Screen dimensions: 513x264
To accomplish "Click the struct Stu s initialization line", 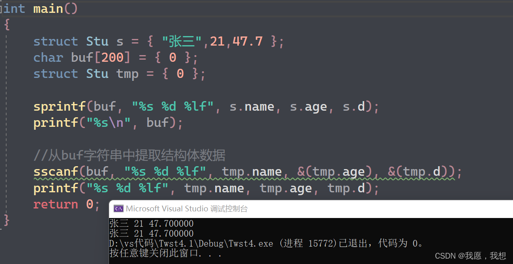I will pyautogui.click(x=159, y=41).
